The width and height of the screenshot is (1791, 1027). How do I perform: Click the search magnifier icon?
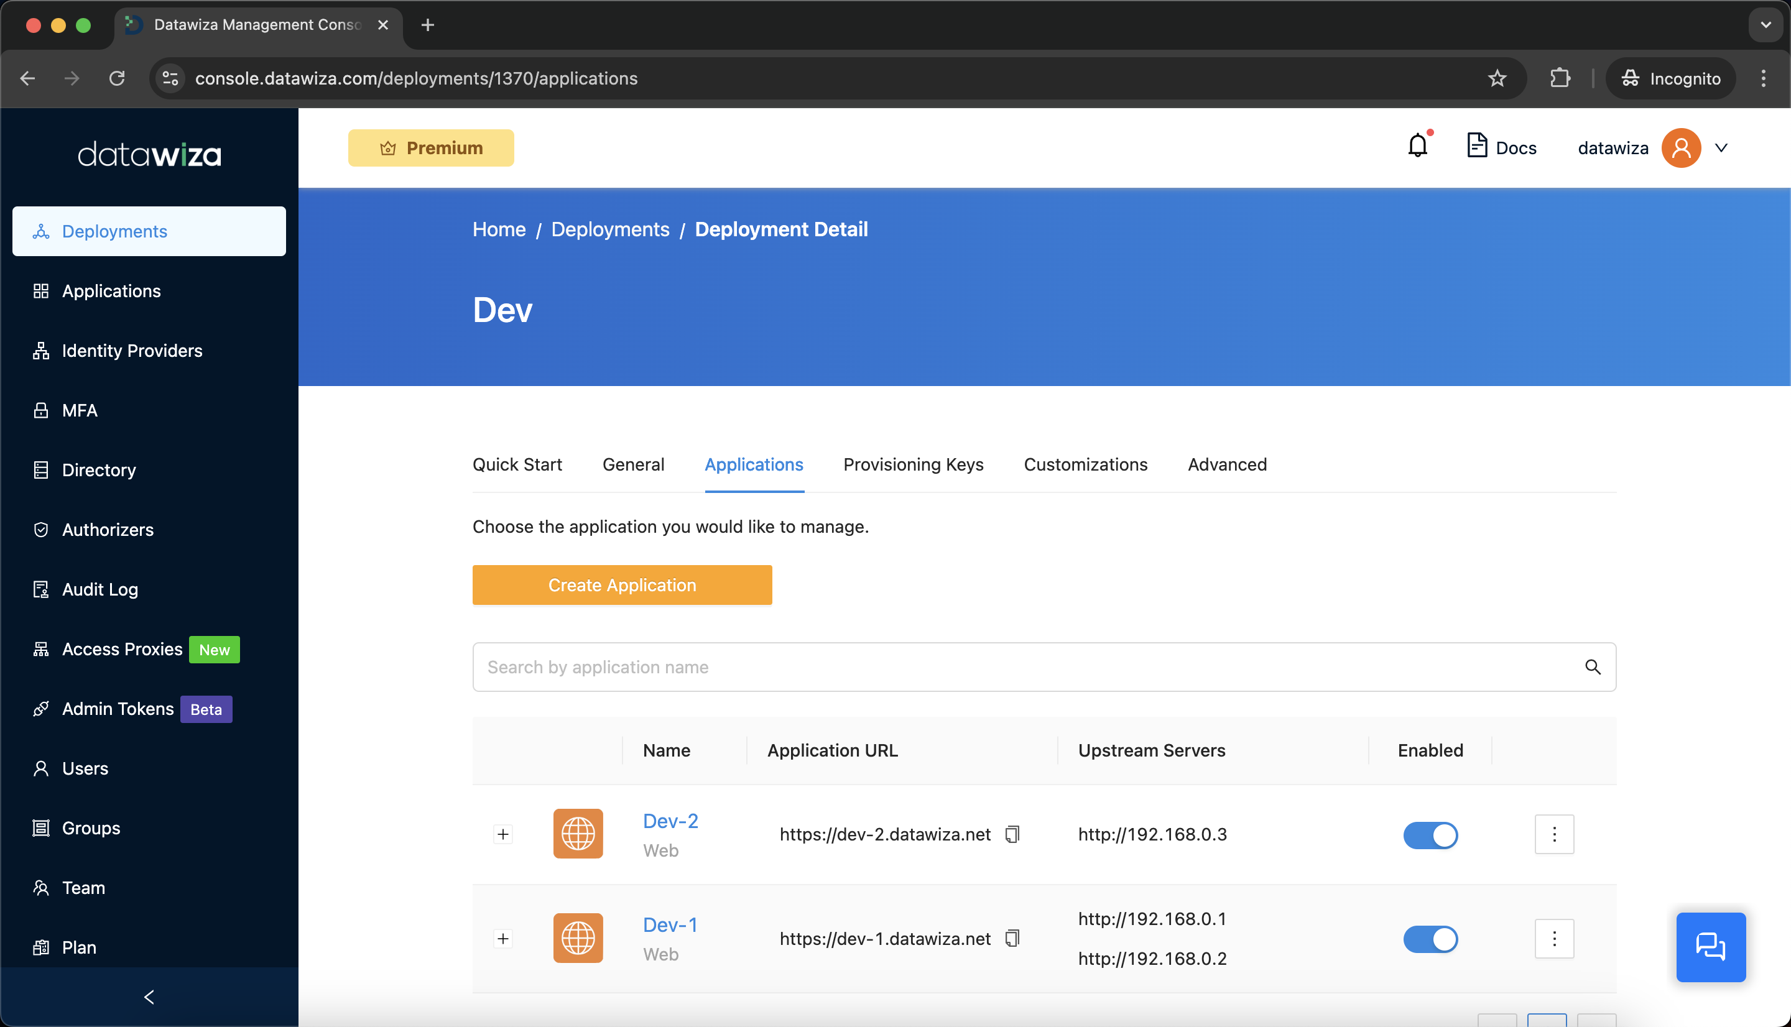(x=1592, y=666)
